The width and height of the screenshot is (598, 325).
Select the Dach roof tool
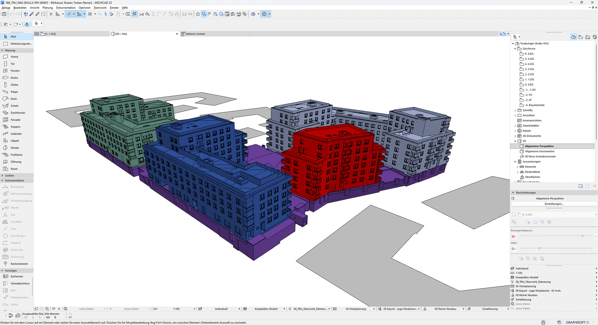point(14,99)
